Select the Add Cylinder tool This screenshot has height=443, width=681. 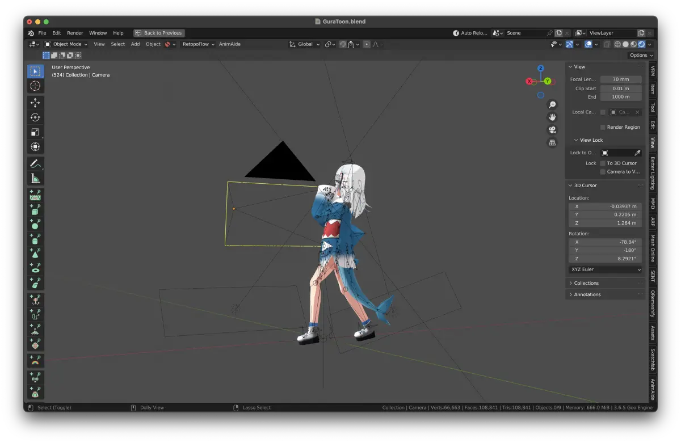coord(35,239)
